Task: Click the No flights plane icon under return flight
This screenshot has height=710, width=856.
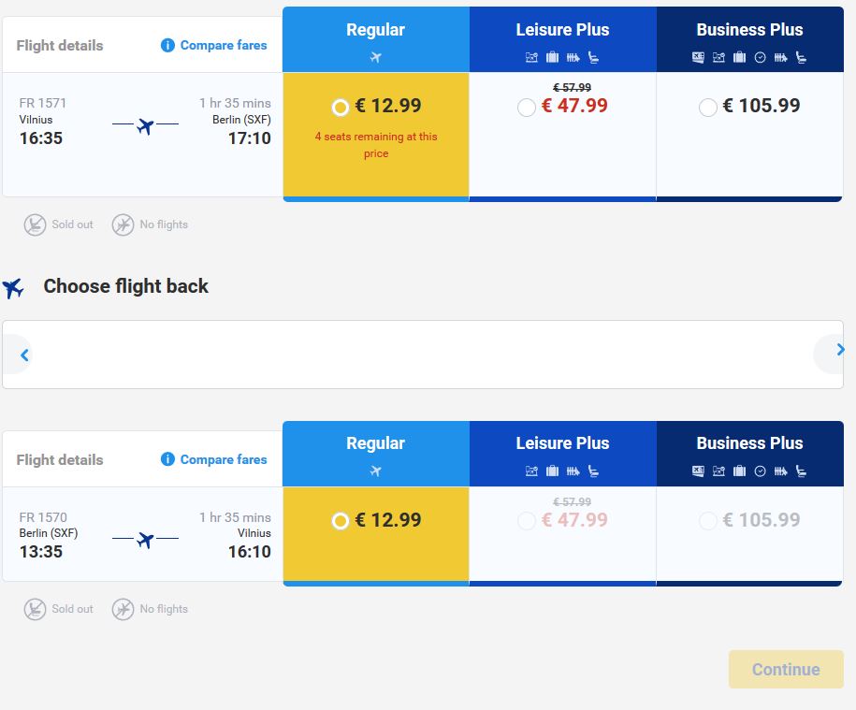Action: tap(123, 609)
